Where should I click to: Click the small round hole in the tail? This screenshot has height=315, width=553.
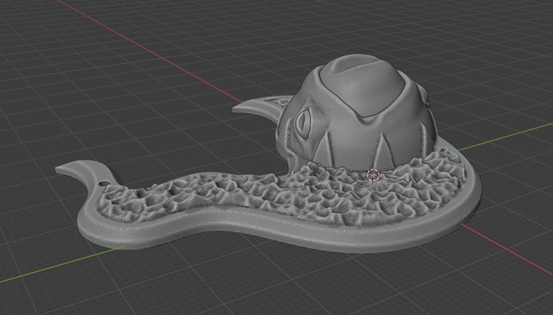click(x=104, y=184)
